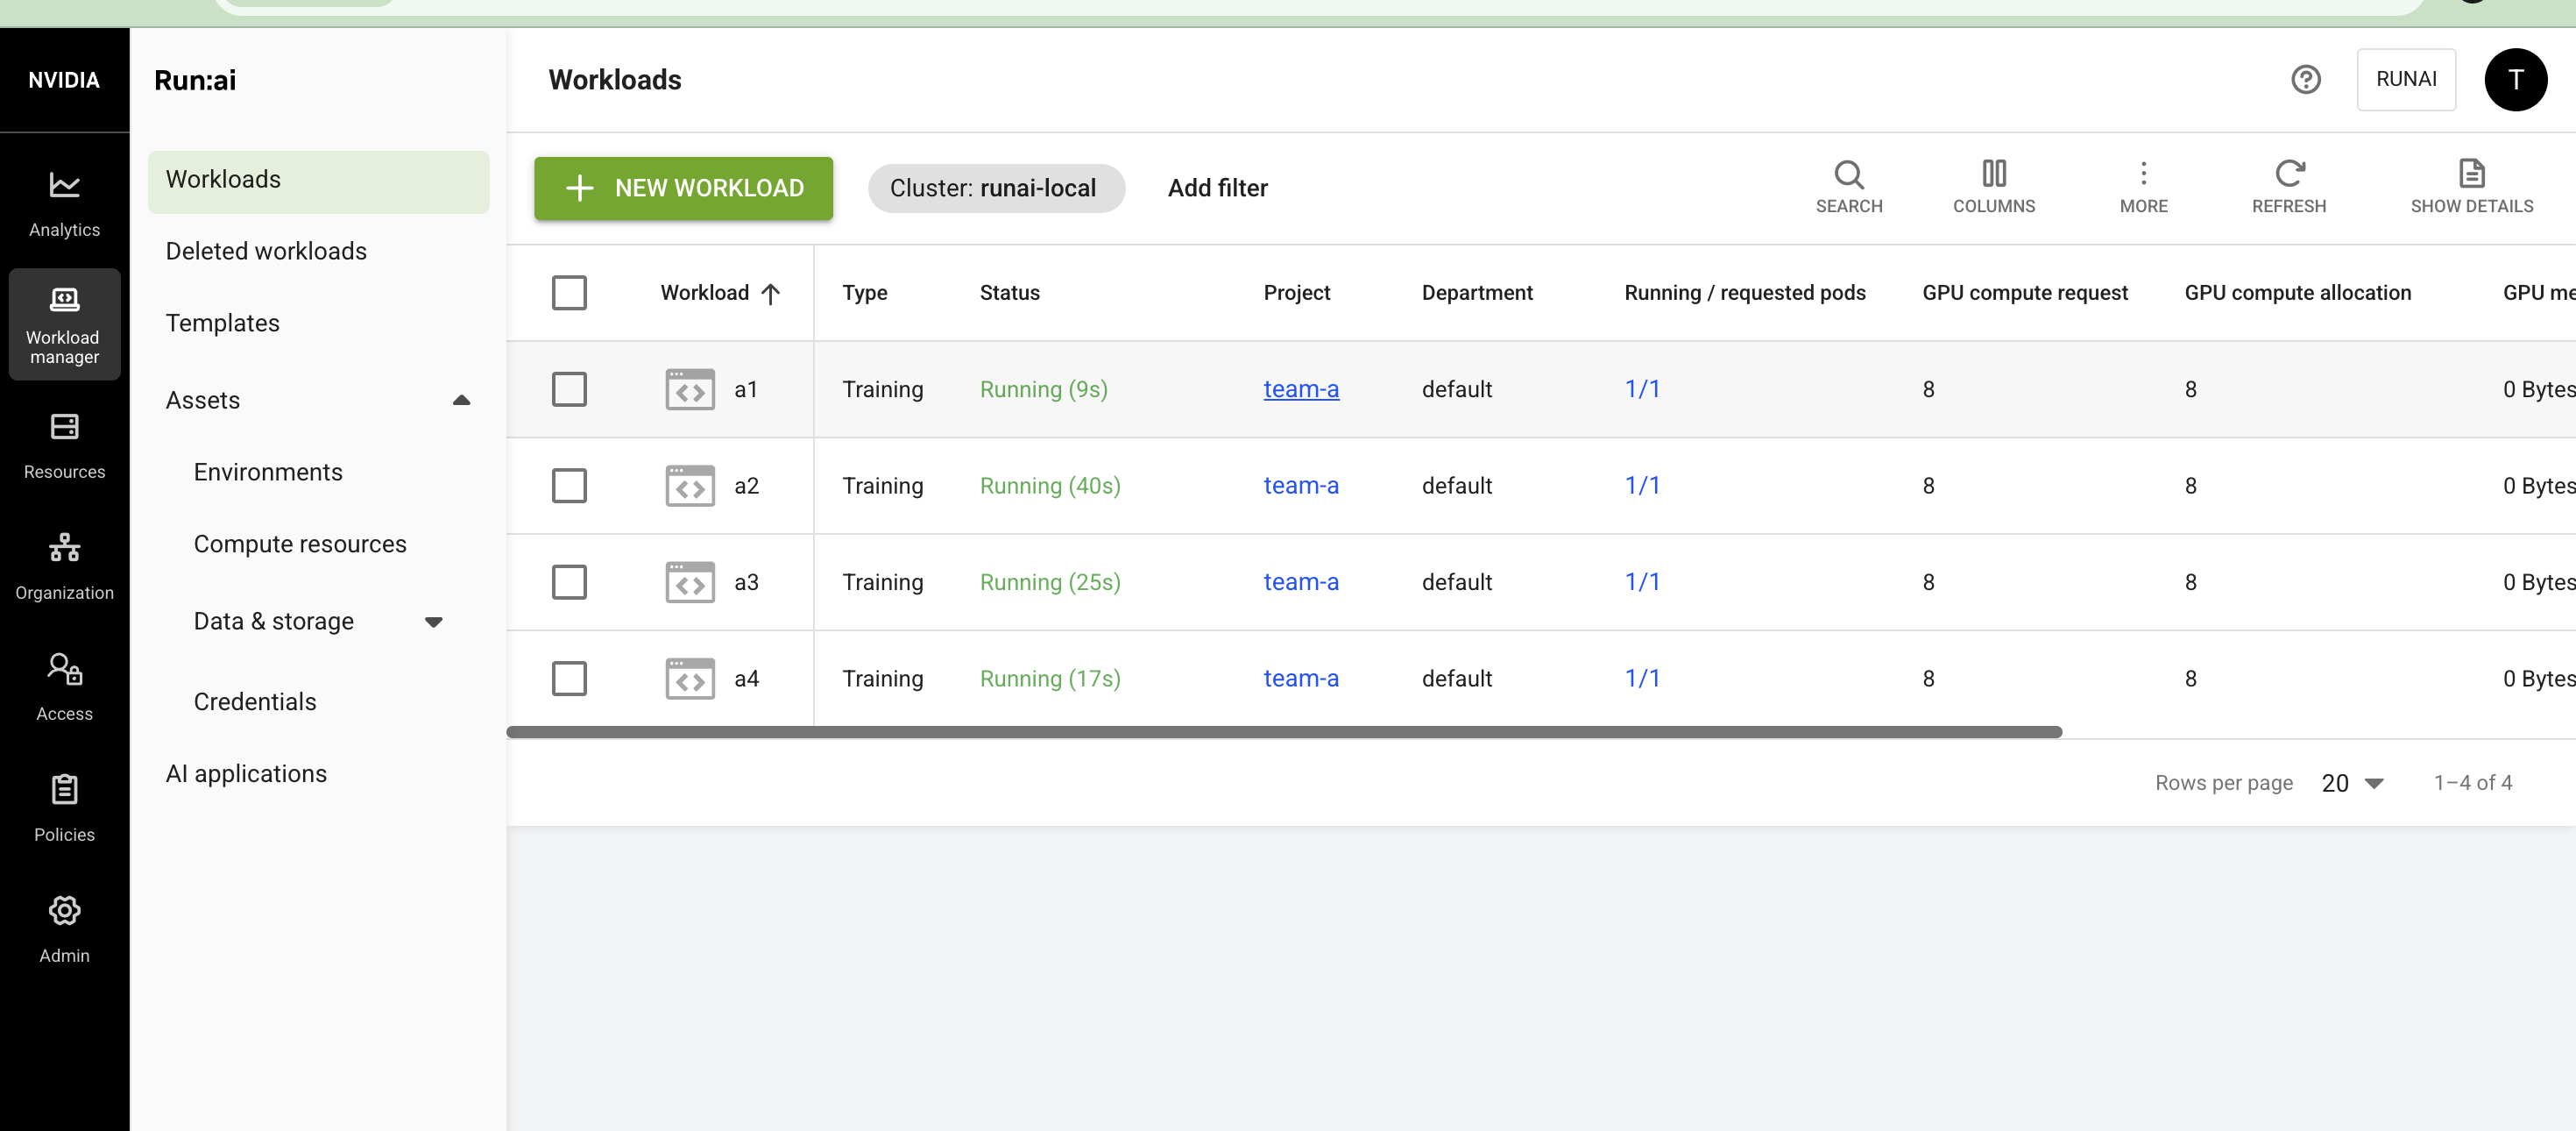Click the Running (17s) status of a4
2576x1131 pixels.
point(1049,679)
